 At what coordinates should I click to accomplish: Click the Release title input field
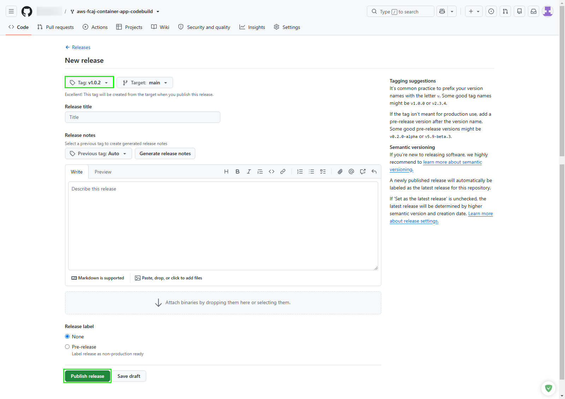pyautogui.click(x=143, y=117)
